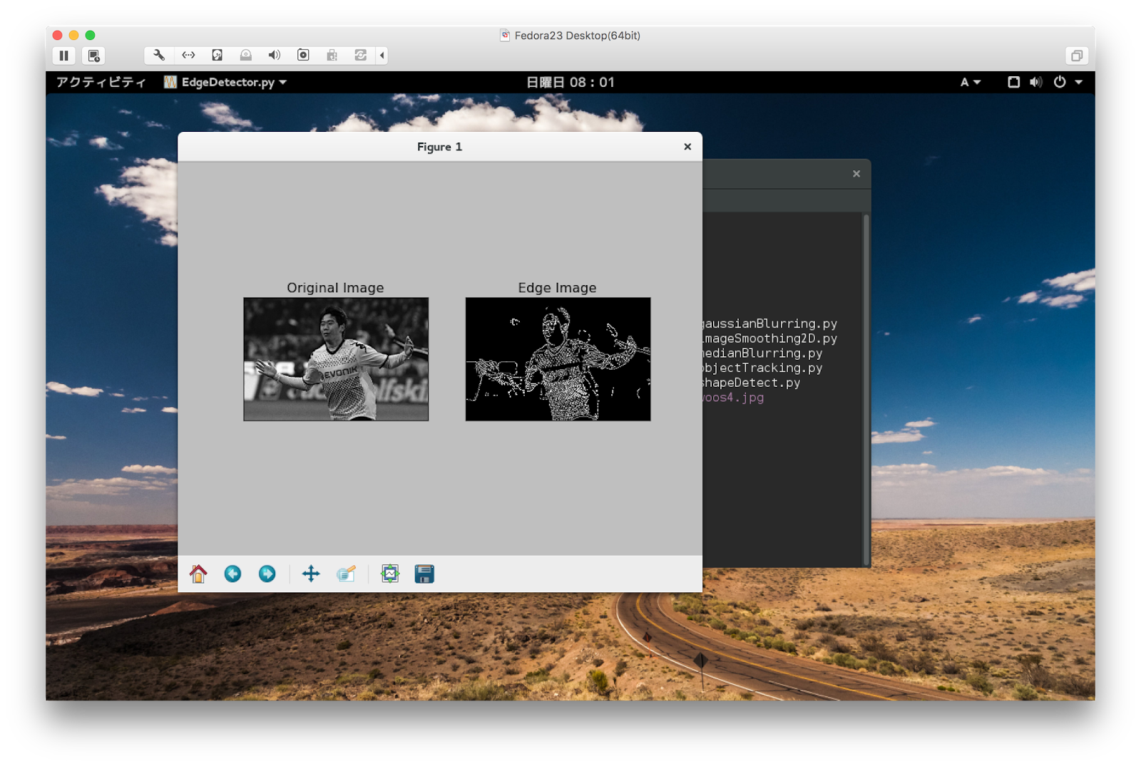1141x766 pixels.
Task: Go back to the previous figure view
Action: tap(232, 574)
